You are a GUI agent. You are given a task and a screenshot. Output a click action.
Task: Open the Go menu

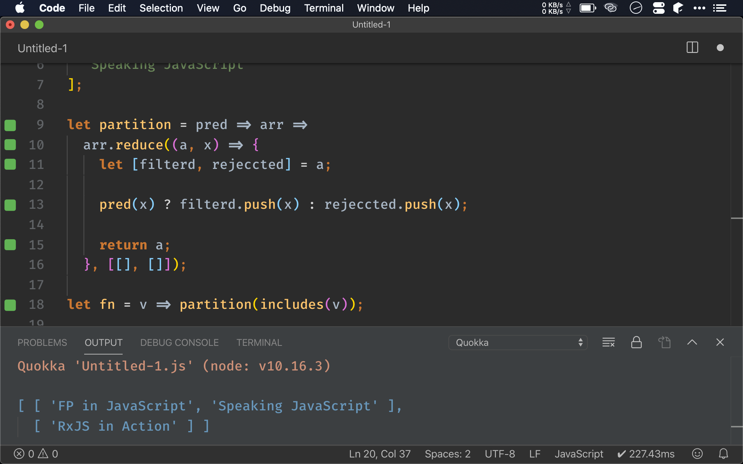[239, 8]
